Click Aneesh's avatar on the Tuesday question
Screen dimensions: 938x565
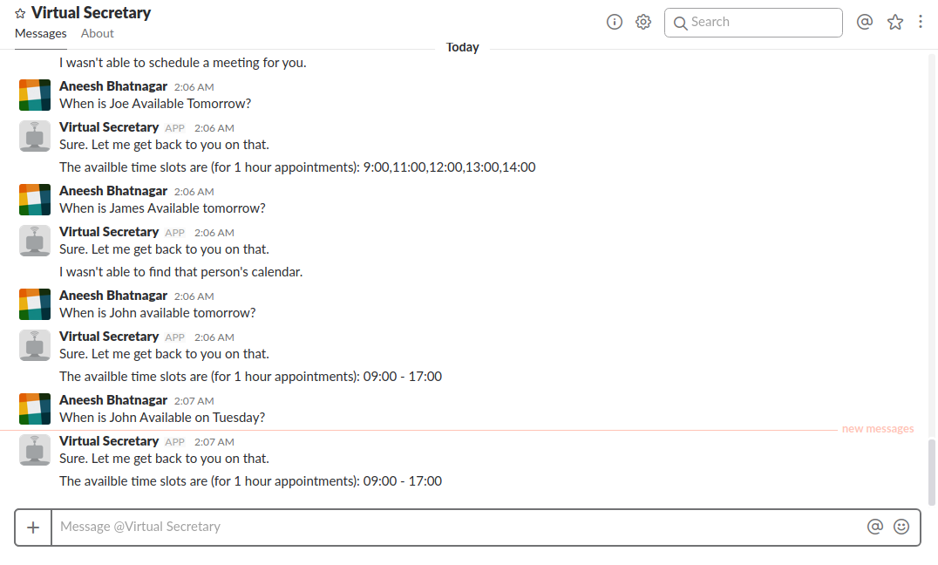point(35,409)
